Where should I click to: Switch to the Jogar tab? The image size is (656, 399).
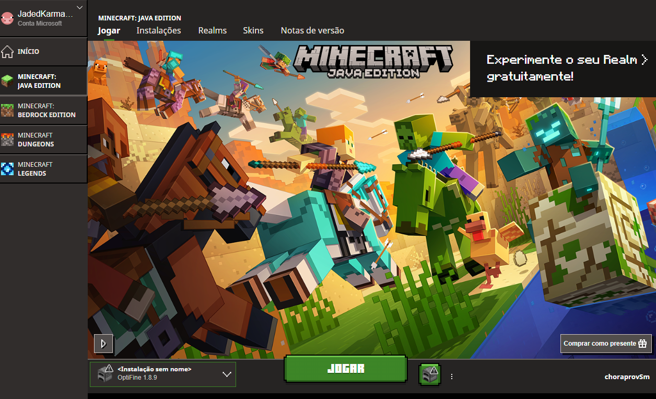tap(109, 30)
